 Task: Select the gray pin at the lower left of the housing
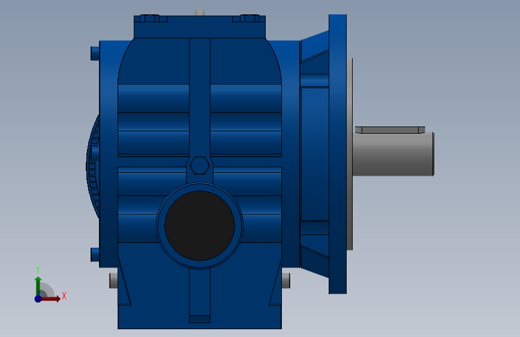[x=113, y=281]
